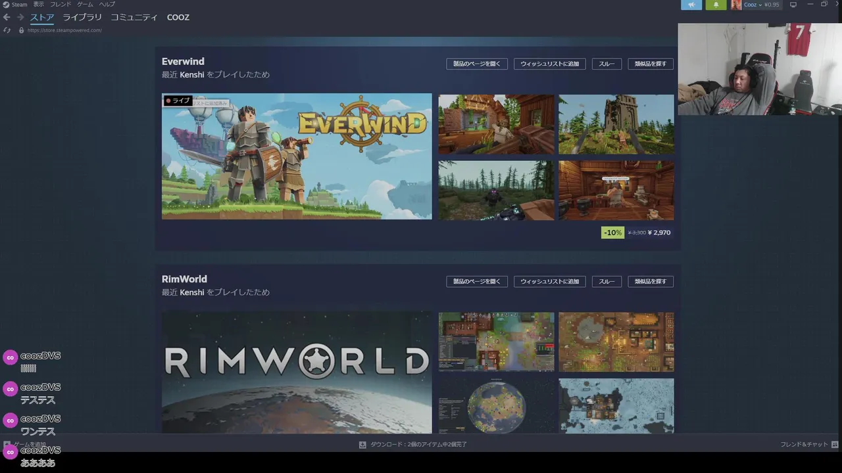Click the RimWorld title link

[184, 279]
